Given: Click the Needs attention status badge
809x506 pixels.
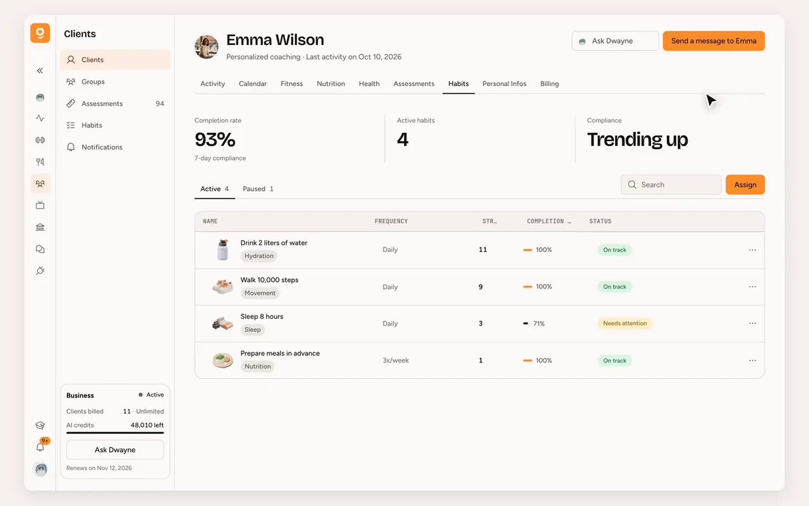Looking at the screenshot, I should [x=624, y=323].
